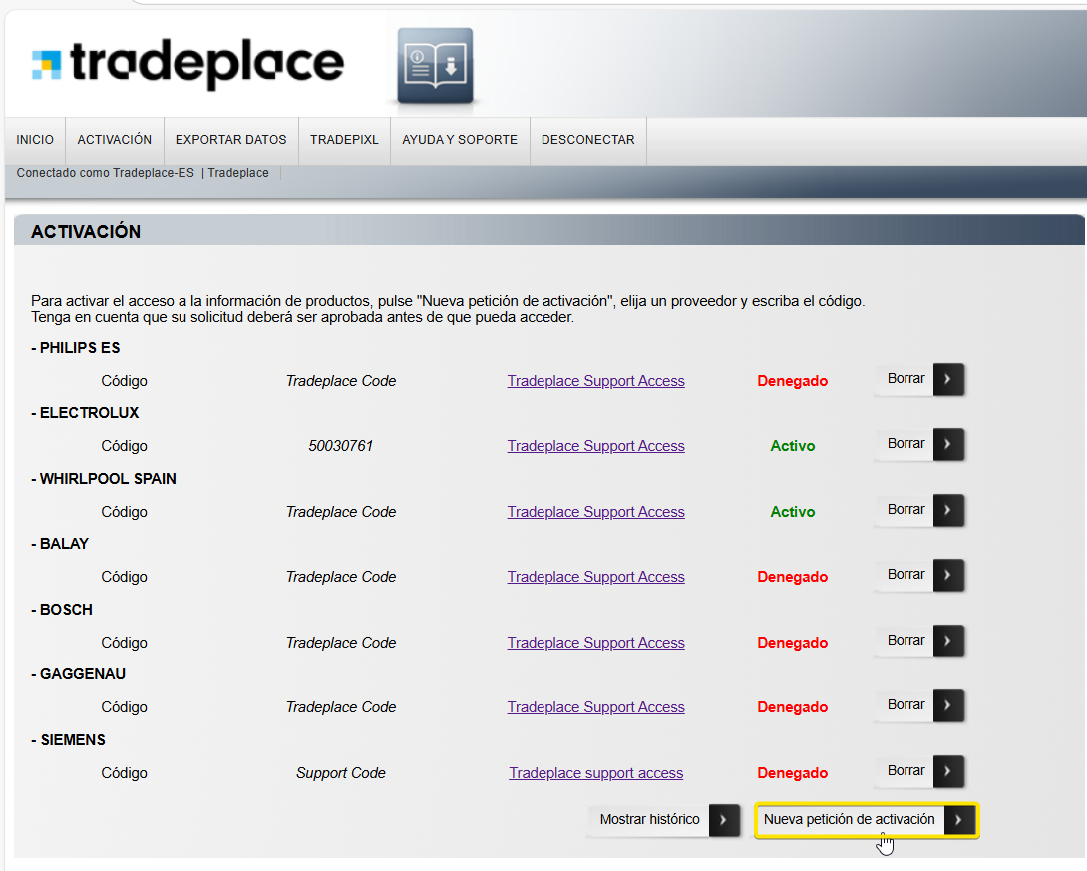Delete BALAY activation with Borrar
1087x871 pixels.
pyautogui.click(x=919, y=575)
